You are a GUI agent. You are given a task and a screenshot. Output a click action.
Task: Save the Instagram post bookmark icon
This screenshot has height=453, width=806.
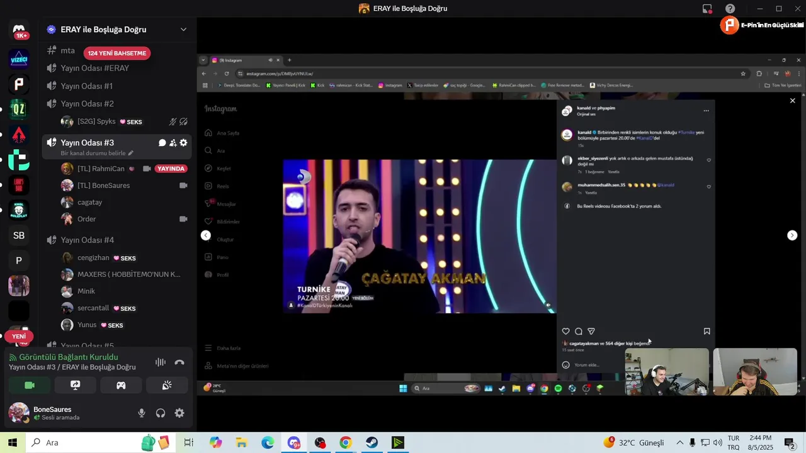click(x=707, y=331)
